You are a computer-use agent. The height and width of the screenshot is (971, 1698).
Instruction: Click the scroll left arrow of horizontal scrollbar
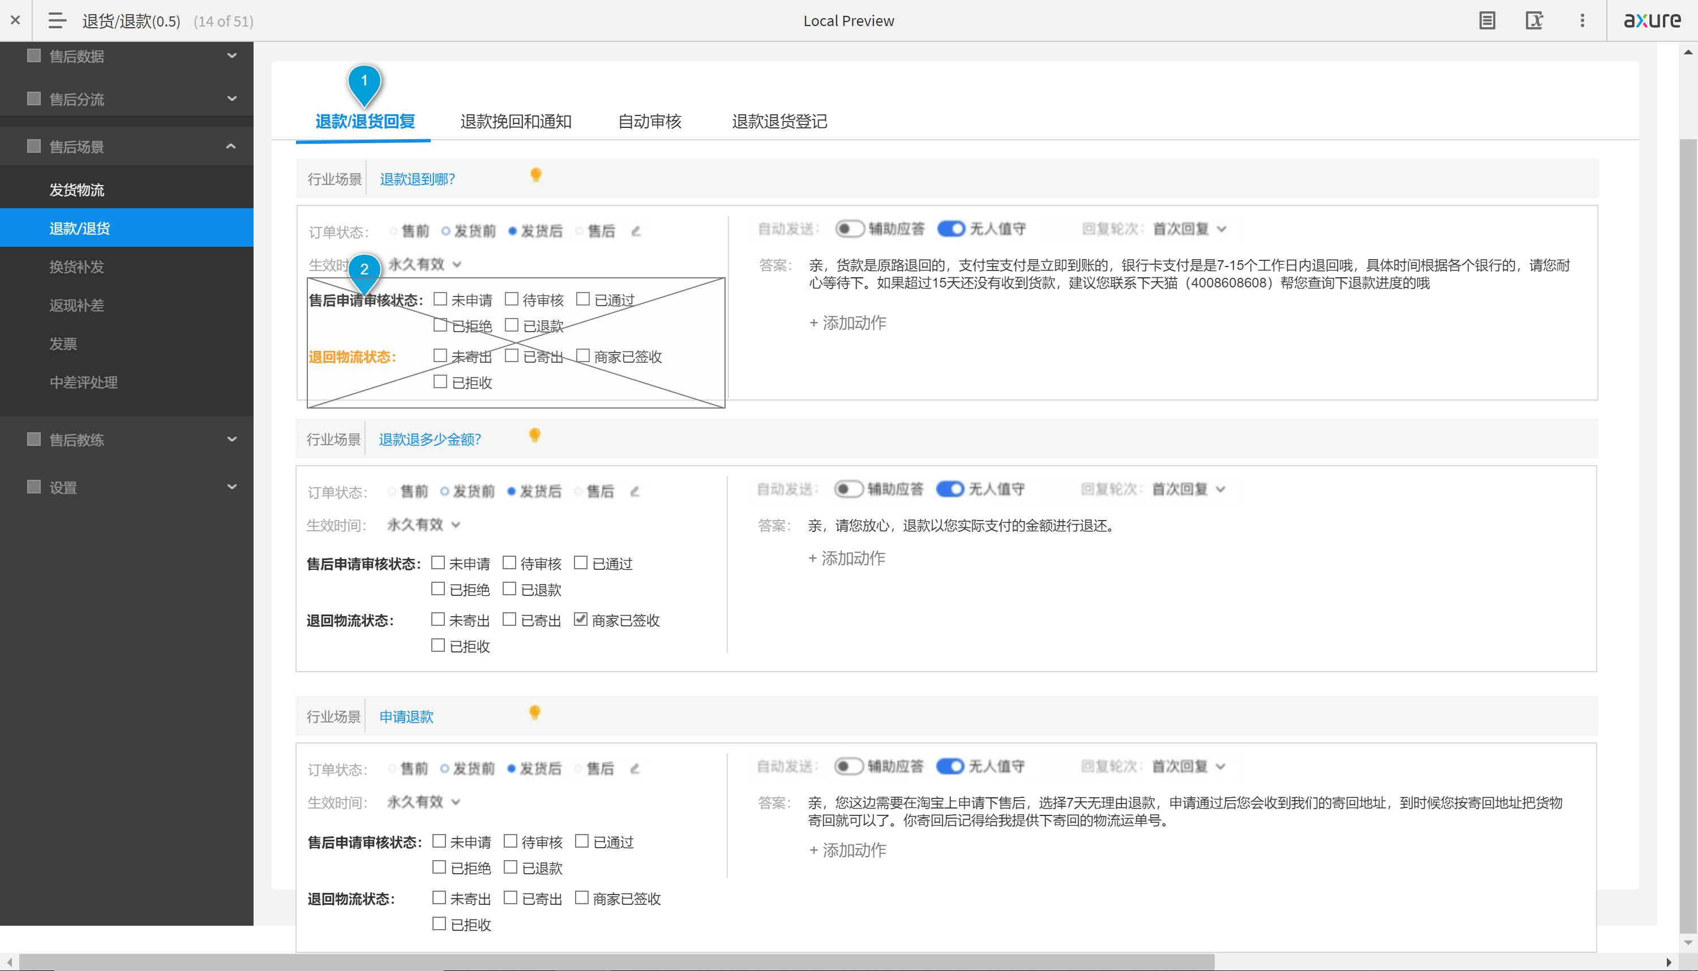pos(9,963)
